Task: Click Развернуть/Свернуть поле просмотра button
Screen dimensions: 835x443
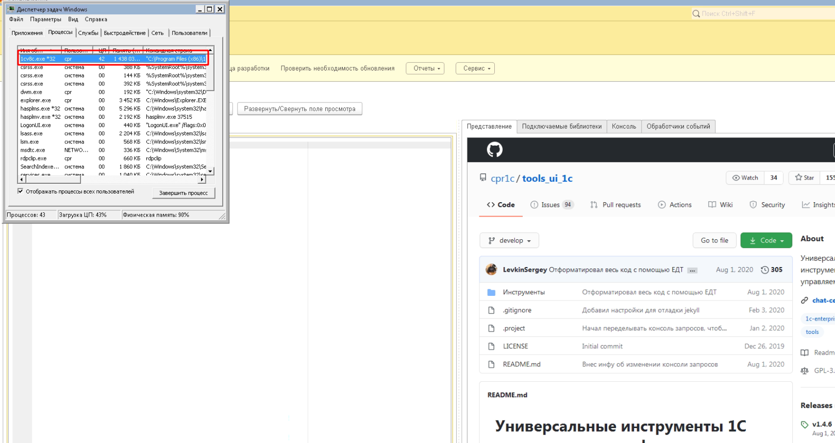Action: [x=299, y=109]
